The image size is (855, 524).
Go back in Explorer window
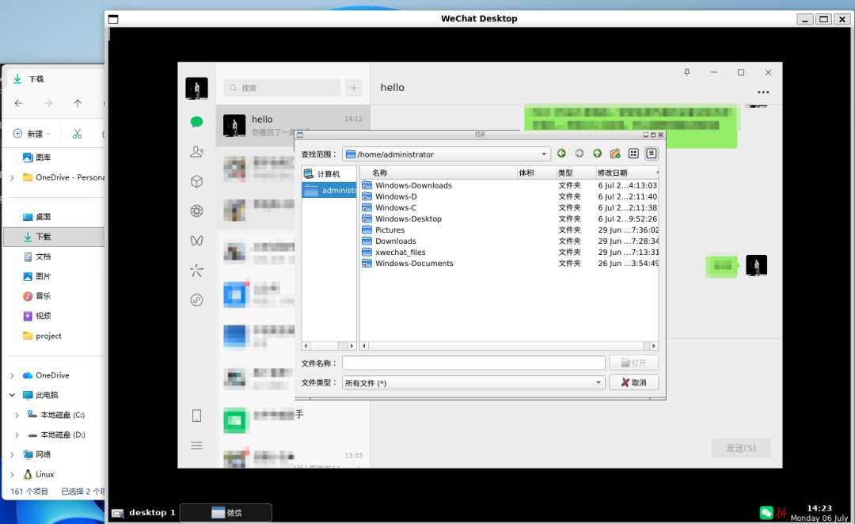click(x=18, y=103)
